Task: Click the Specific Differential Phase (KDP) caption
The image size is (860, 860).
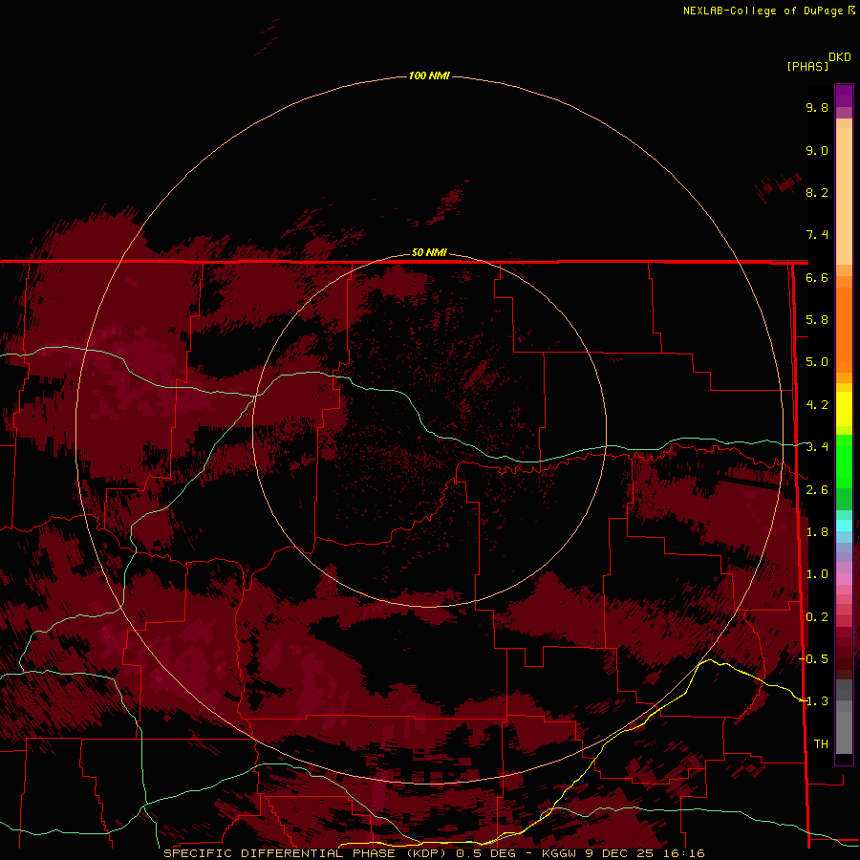Action: (x=305, y=853)
